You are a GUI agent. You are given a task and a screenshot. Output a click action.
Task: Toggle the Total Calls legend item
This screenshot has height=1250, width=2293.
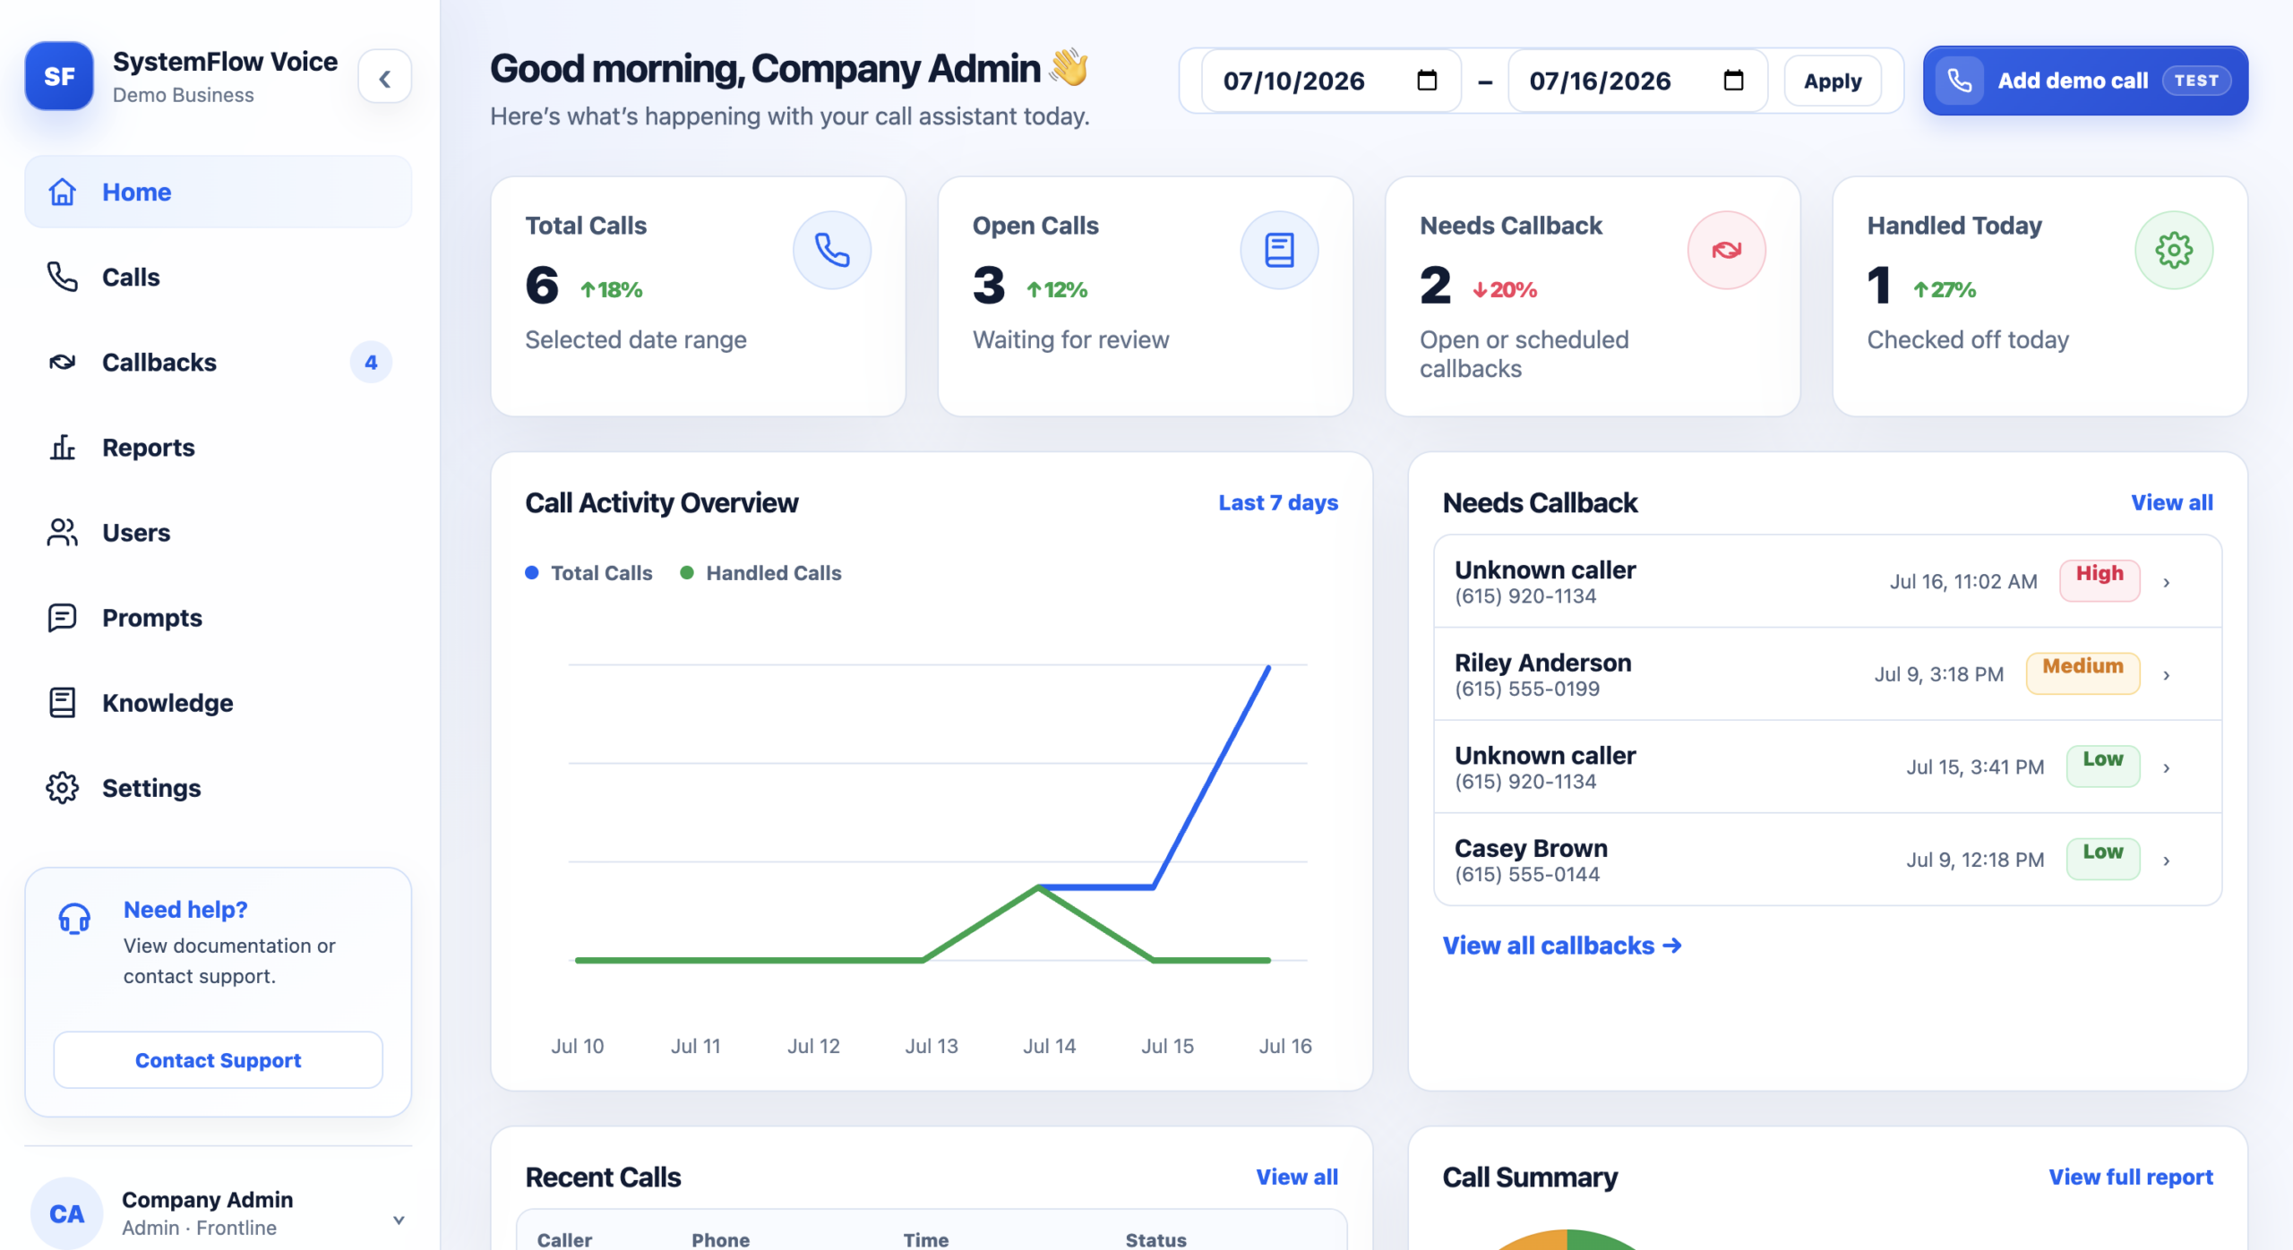click(588, 573)
